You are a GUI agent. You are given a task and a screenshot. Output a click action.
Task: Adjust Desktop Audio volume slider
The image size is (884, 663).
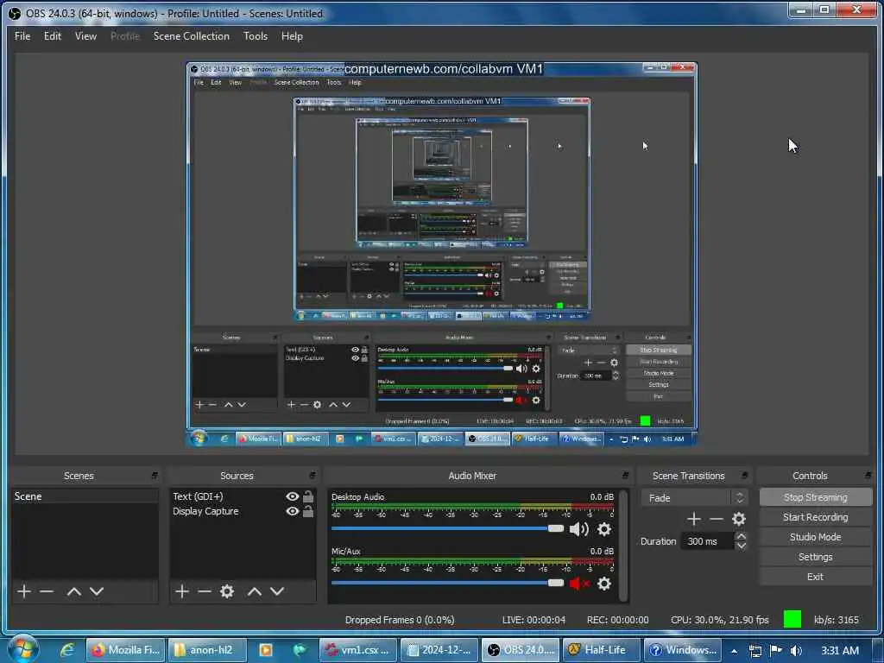coord(447,528)
